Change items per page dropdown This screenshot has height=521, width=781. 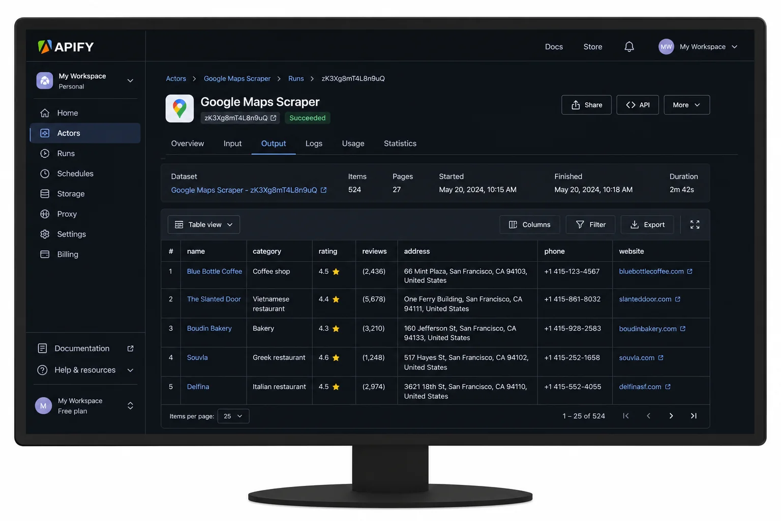coord(233,416)
